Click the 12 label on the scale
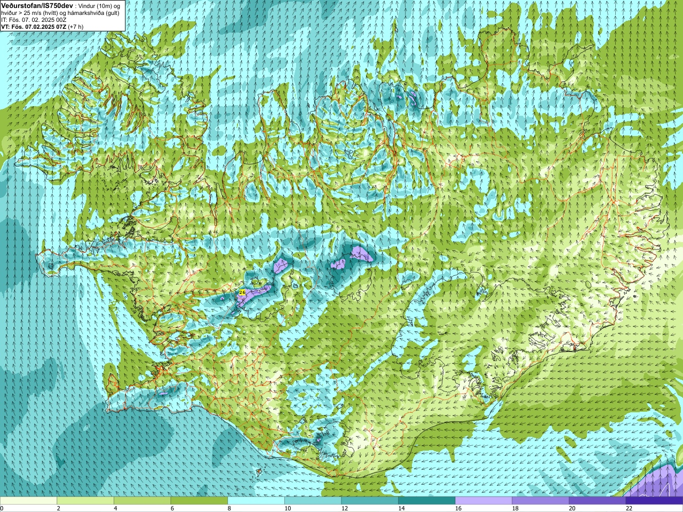This screenshot has height=512, width=683. pyautogui.click(x=344, y=508)
